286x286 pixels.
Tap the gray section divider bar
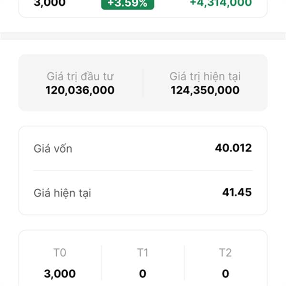click(x=143, y=36)
